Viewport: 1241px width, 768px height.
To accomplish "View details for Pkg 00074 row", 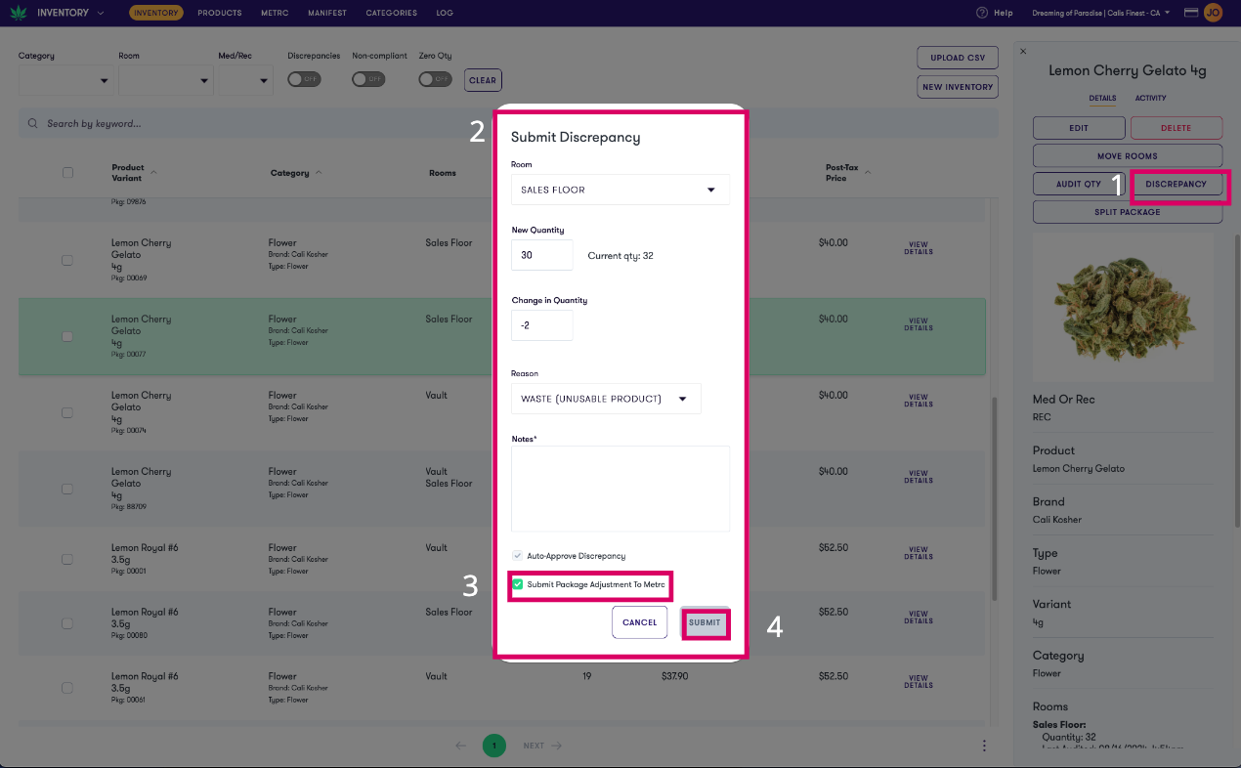I will pos(919,401).
